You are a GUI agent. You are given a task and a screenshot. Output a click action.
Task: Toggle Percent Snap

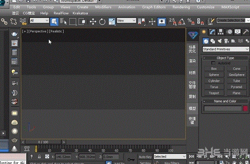tap(191, 22)
